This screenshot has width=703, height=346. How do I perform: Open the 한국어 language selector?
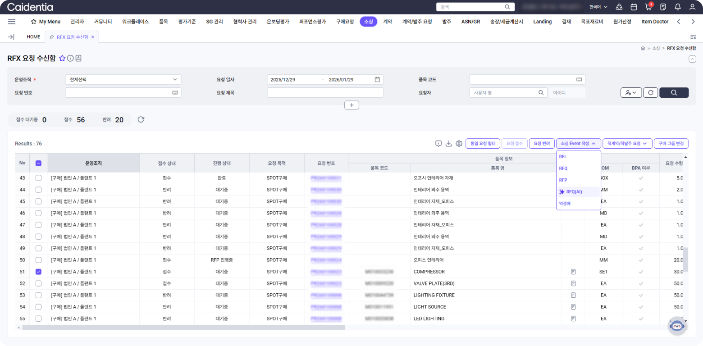point(598,7)
